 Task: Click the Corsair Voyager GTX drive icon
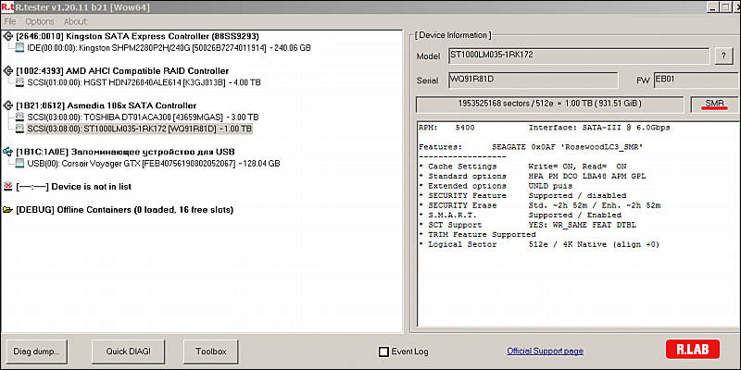pos(19,164)
